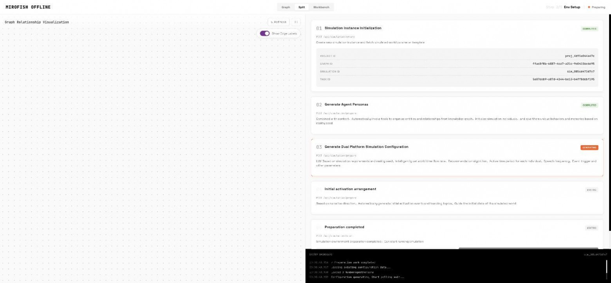Viewport: 611px width, 283px height.
Task: Click the Preparation completed heading
Action: coord(344,227)
